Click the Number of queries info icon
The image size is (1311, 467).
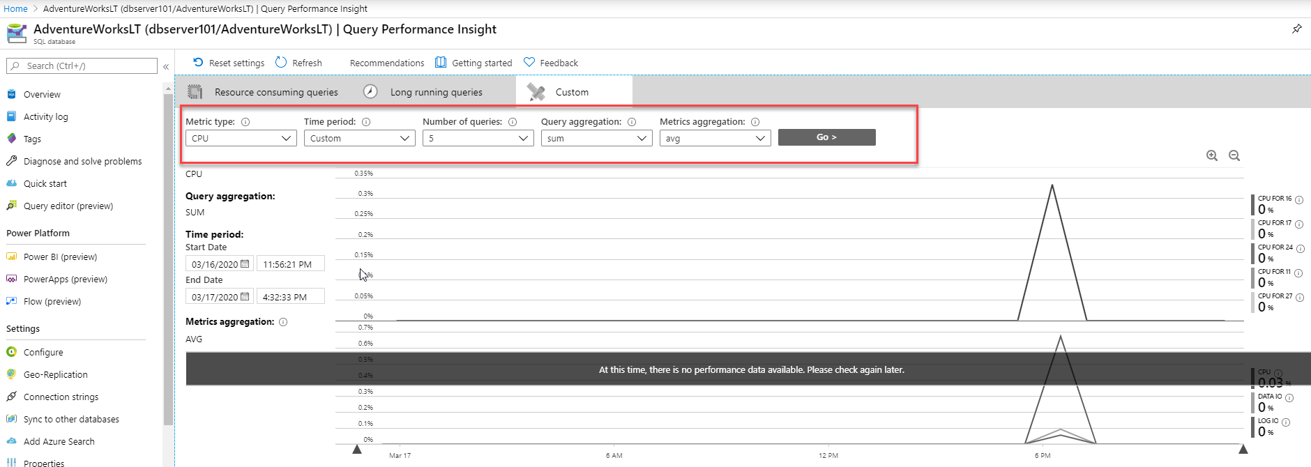[x=513, y=122]
